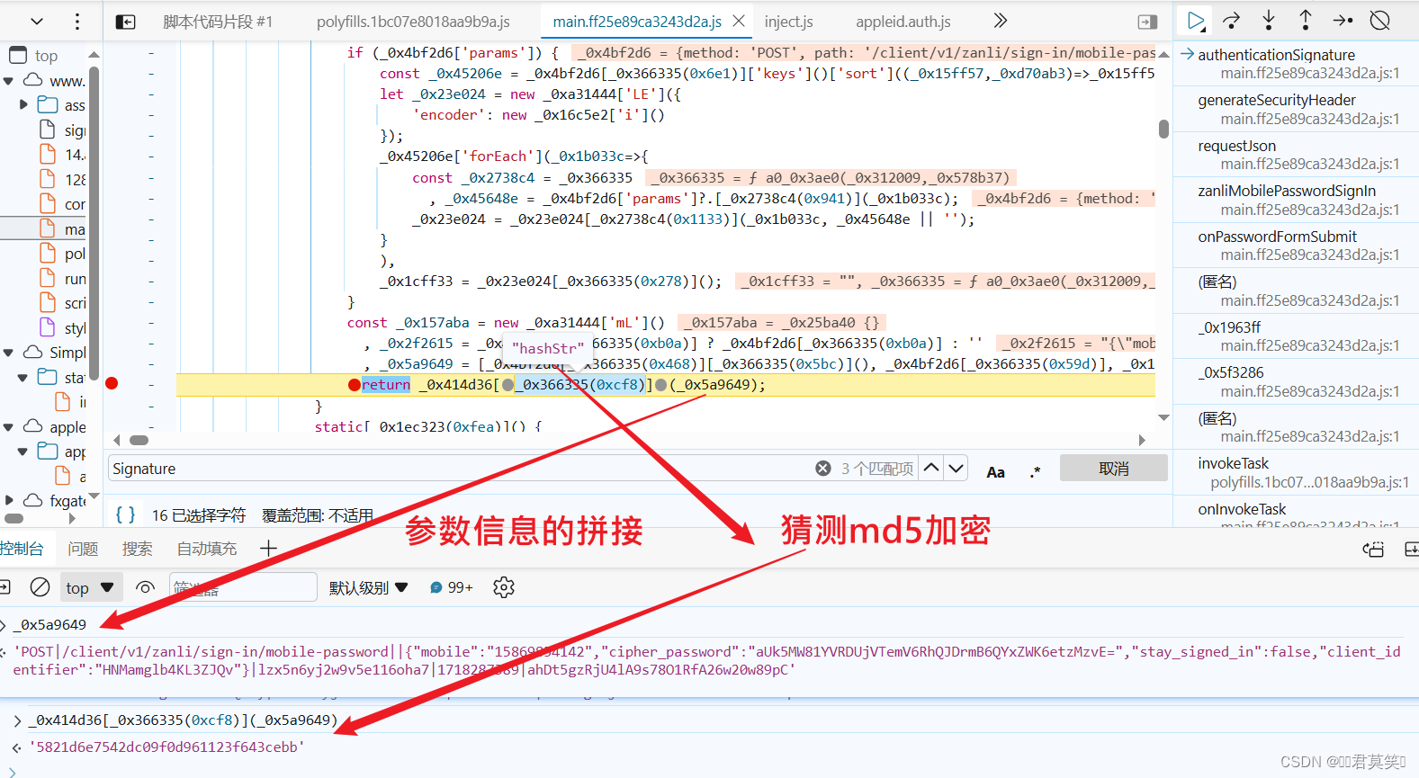The image size is (1419, 778).
Task: Click the hashed result string output
Action: pyautogui.click(x=167, y=747)
